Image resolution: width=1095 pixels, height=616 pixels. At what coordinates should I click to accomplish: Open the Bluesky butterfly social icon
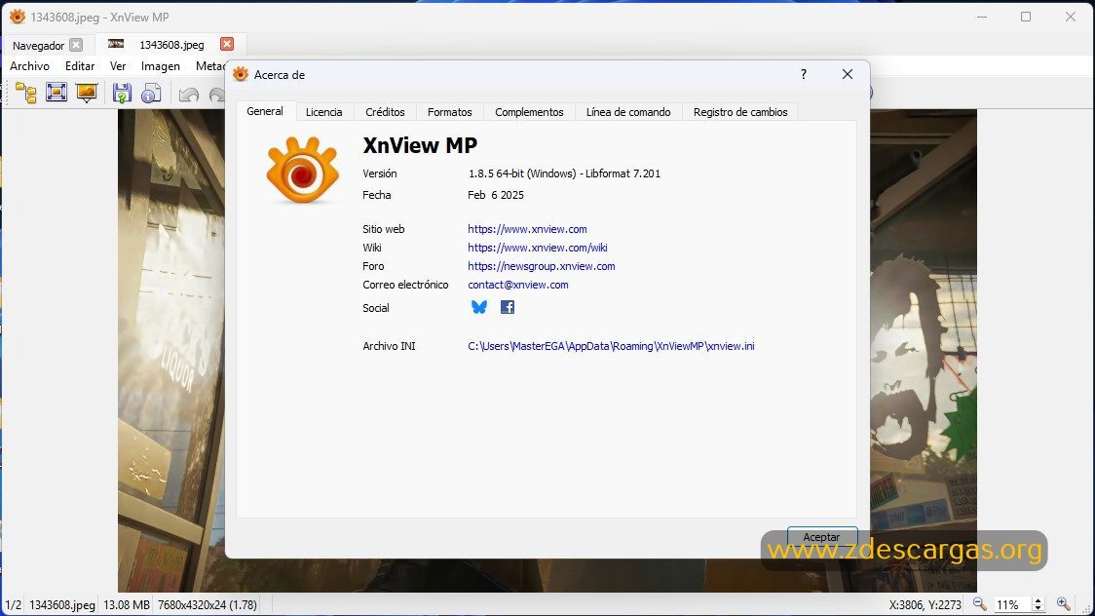pyautogui.click(x=479, y=307)
